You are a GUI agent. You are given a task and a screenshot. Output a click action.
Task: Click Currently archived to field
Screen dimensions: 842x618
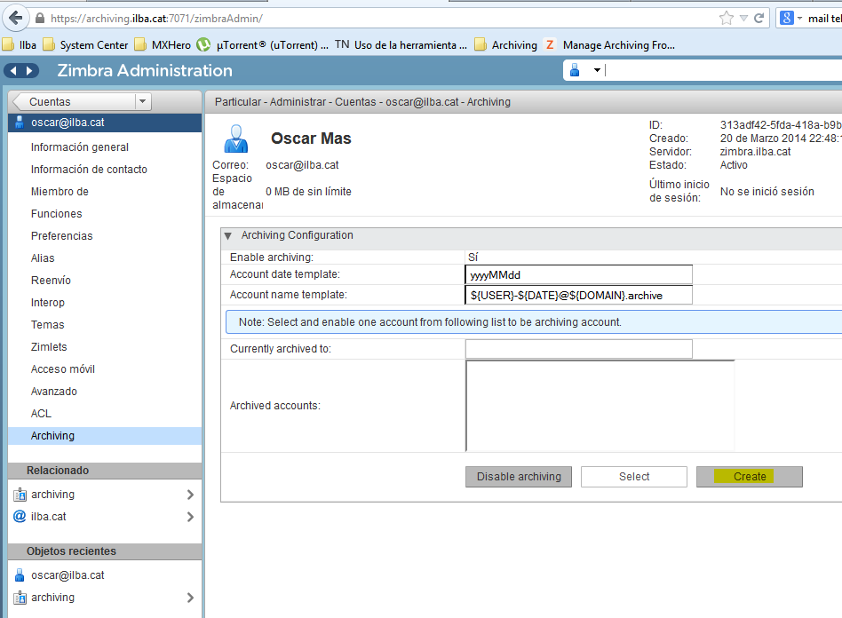tap(579, 348)
